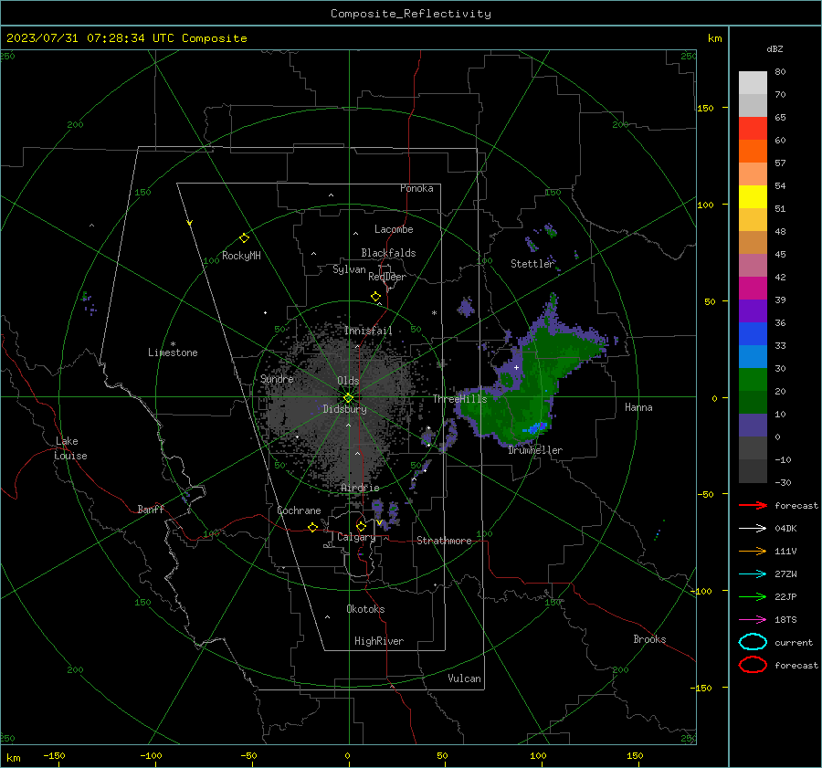Click the Vulcan city label
This screenshot has height=768, width=822.
point(464,679)
